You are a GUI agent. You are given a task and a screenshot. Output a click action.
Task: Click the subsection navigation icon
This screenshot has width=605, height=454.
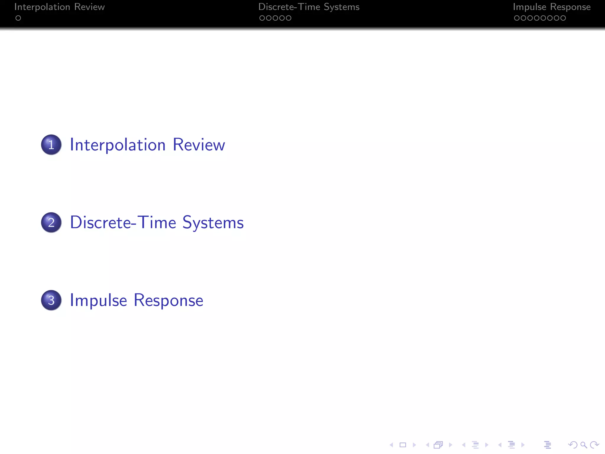(475, 445)
